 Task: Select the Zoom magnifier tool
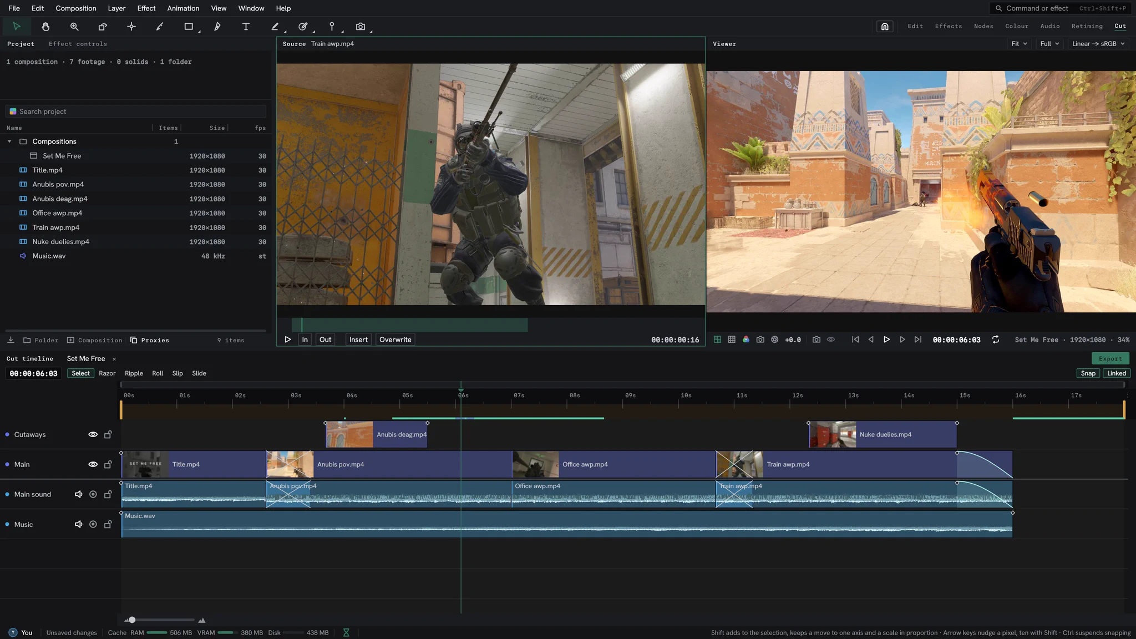pyautogui.click(x=74, y=27)
